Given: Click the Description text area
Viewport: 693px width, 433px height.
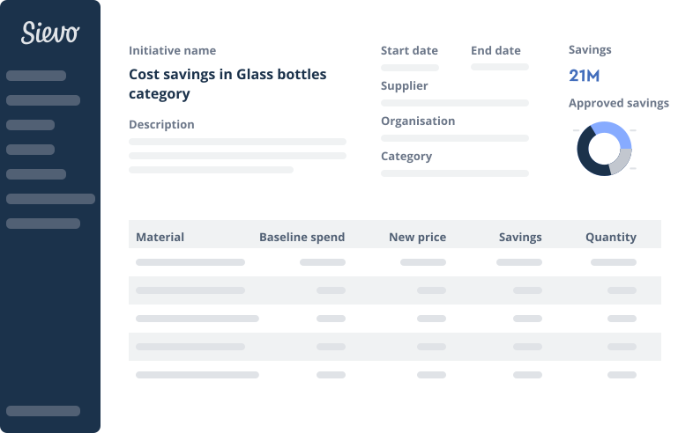Looking at the screenshot, I should [237, 155].
